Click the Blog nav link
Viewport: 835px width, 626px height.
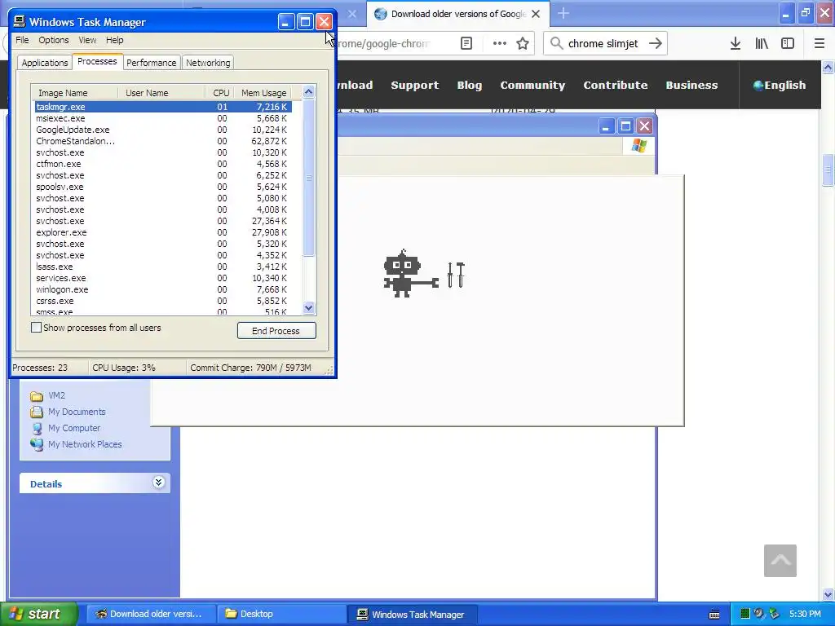pos(469,85)
